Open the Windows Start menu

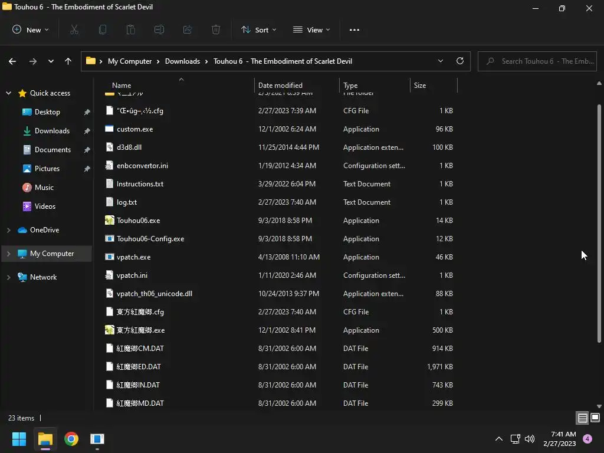pyautogui.click(x=19, y=439)
